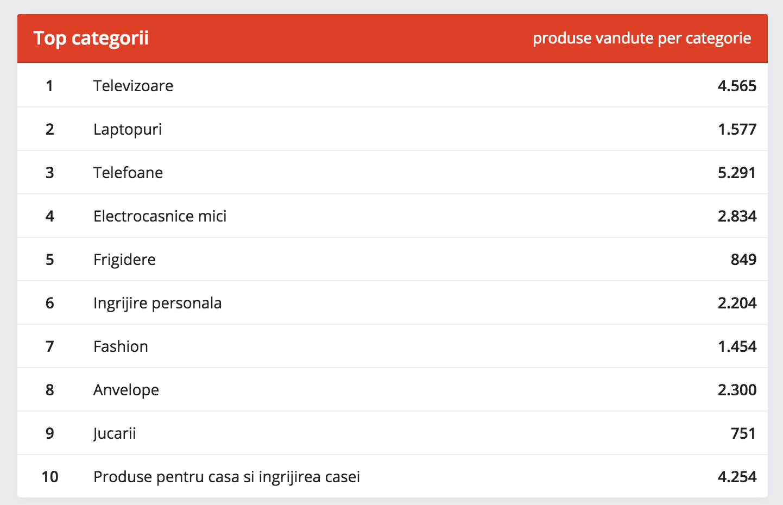Select the Fashion category name
783x505 pixels.
121,346
